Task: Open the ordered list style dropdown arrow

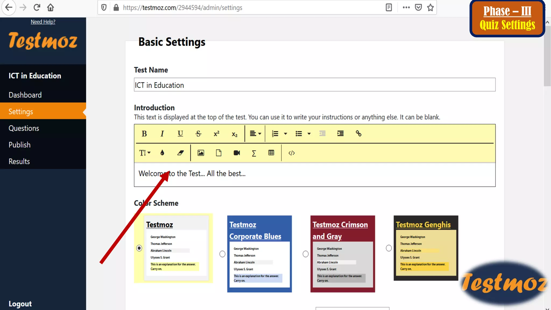Action: [285, 134]
